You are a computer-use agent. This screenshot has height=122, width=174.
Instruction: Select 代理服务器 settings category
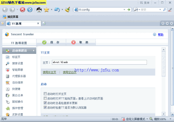[19, 76]
